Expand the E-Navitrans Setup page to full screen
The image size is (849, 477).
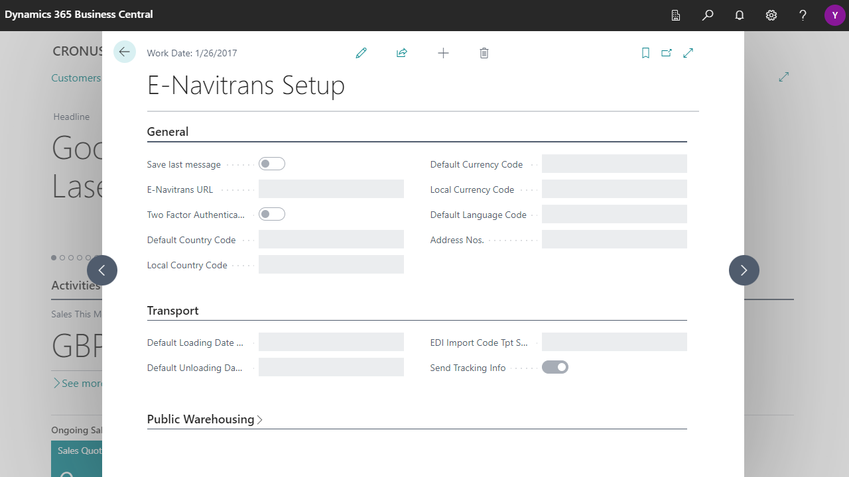coord(688,53)
